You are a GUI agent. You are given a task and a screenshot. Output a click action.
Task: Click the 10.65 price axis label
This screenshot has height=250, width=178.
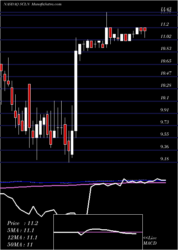tap(167, 61)
